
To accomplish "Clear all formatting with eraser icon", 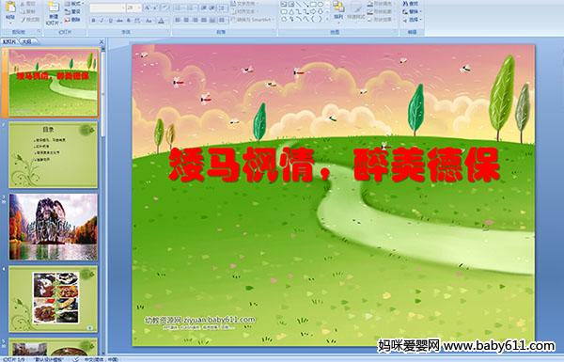I will click(164, 8).
